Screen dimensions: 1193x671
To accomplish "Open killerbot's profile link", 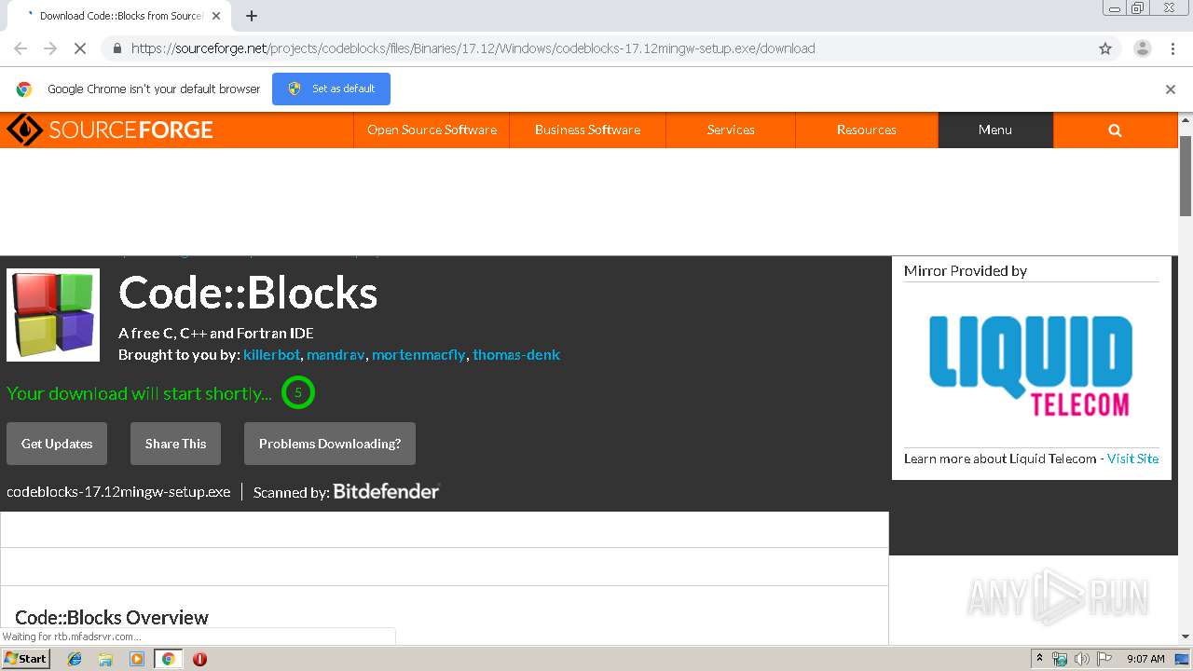I will pos(272,354).
